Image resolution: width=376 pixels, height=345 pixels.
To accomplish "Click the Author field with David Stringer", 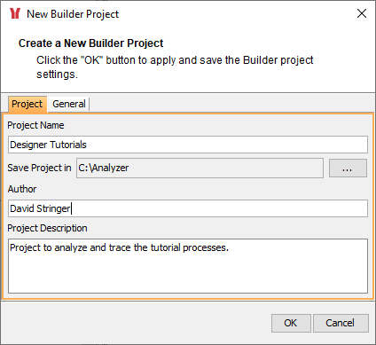I will click(x=188, y=208).
